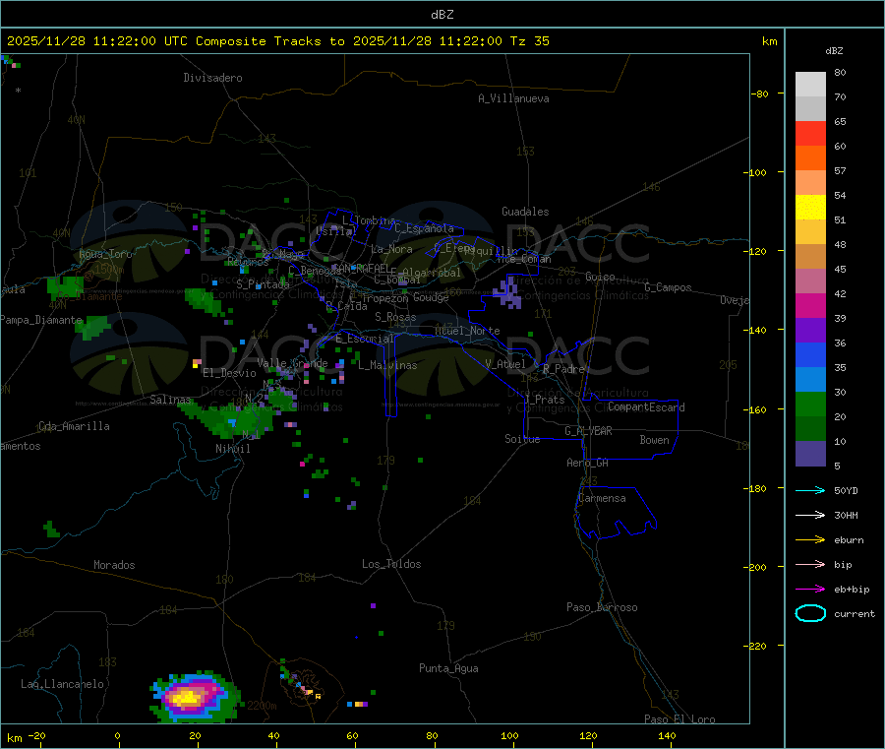Click the Composite Tracks timestamp header

(x=278, y=41)
